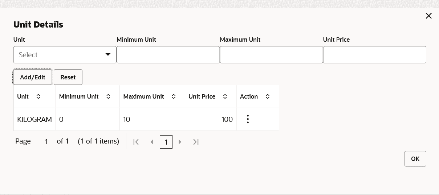Focus the Minimum Unit input field
439x195 pixels.
point(168,55)
